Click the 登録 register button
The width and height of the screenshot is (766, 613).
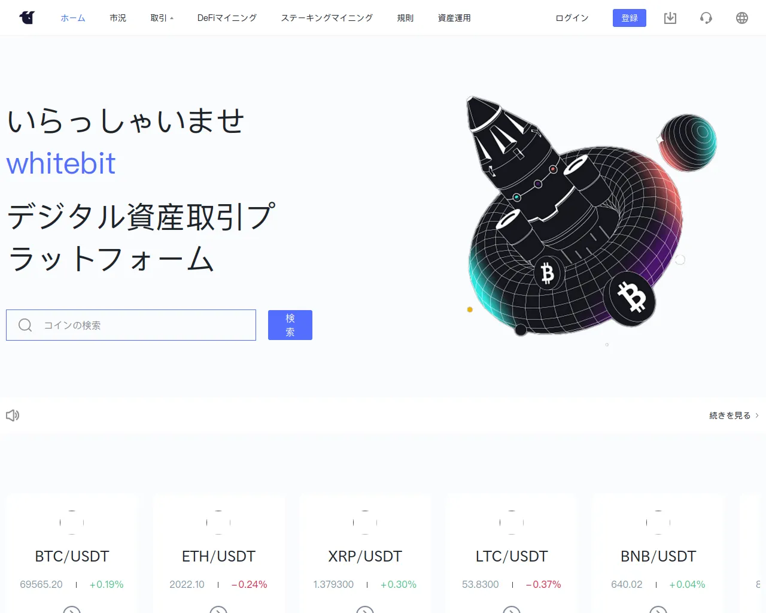coord(630,18)
